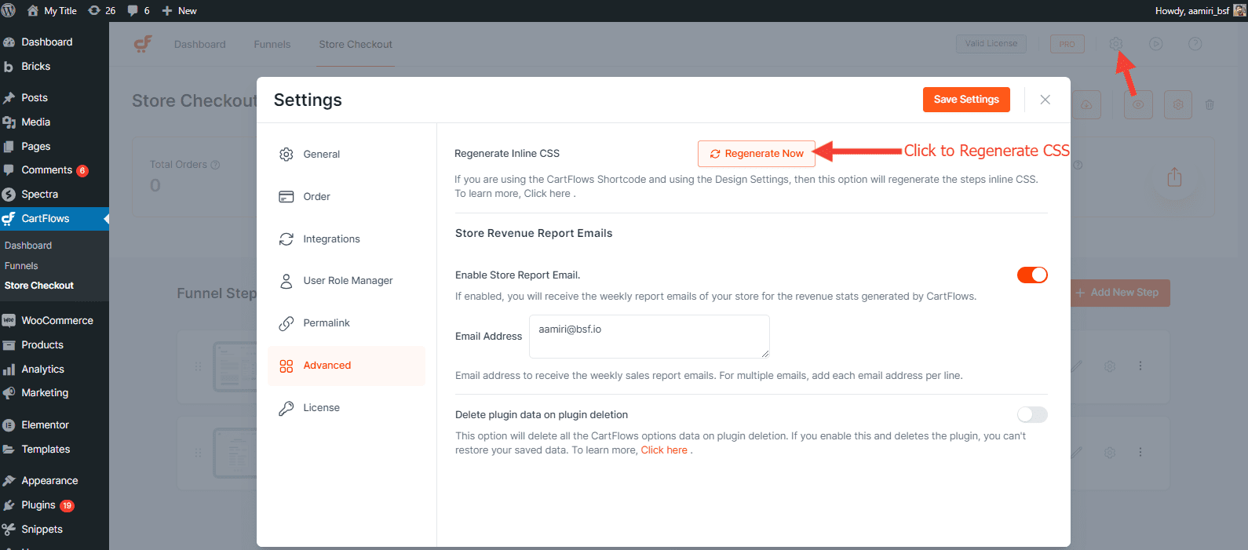This screenshot has height=550, width=1248.
Task: Open the updates icon showing 26
Action: click(x=102, y=11)
